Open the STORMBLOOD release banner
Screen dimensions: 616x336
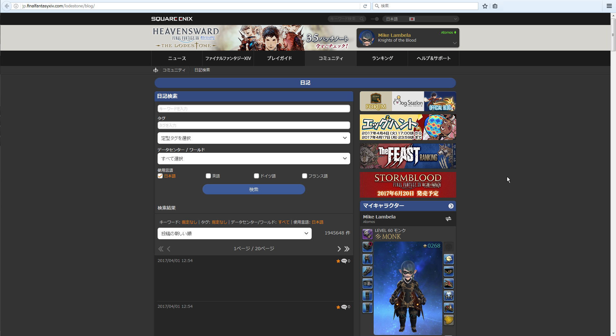(408, 185)
